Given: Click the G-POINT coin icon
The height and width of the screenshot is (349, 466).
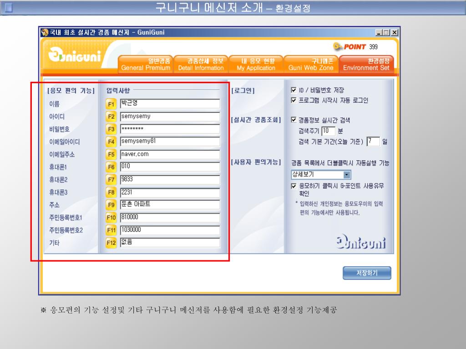Looking at the screenshot, I should [x=337, y=47].
